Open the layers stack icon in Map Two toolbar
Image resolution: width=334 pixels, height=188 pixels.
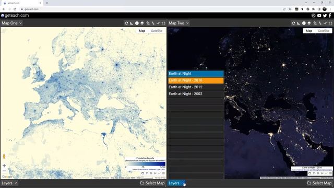tap(309, 23)
